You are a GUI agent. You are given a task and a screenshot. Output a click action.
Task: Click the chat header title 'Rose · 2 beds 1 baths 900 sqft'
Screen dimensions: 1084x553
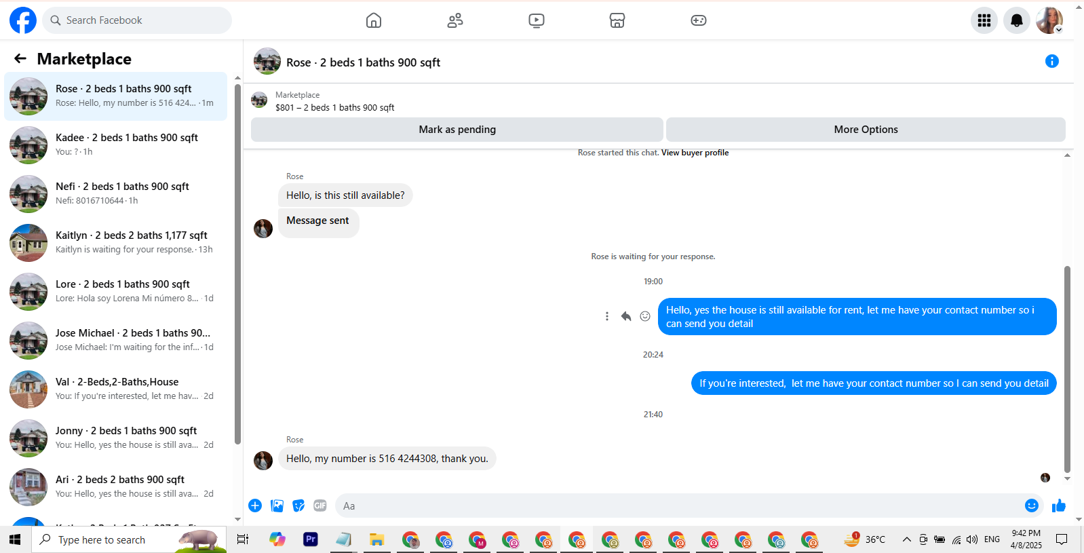click(x=363, y=62)
